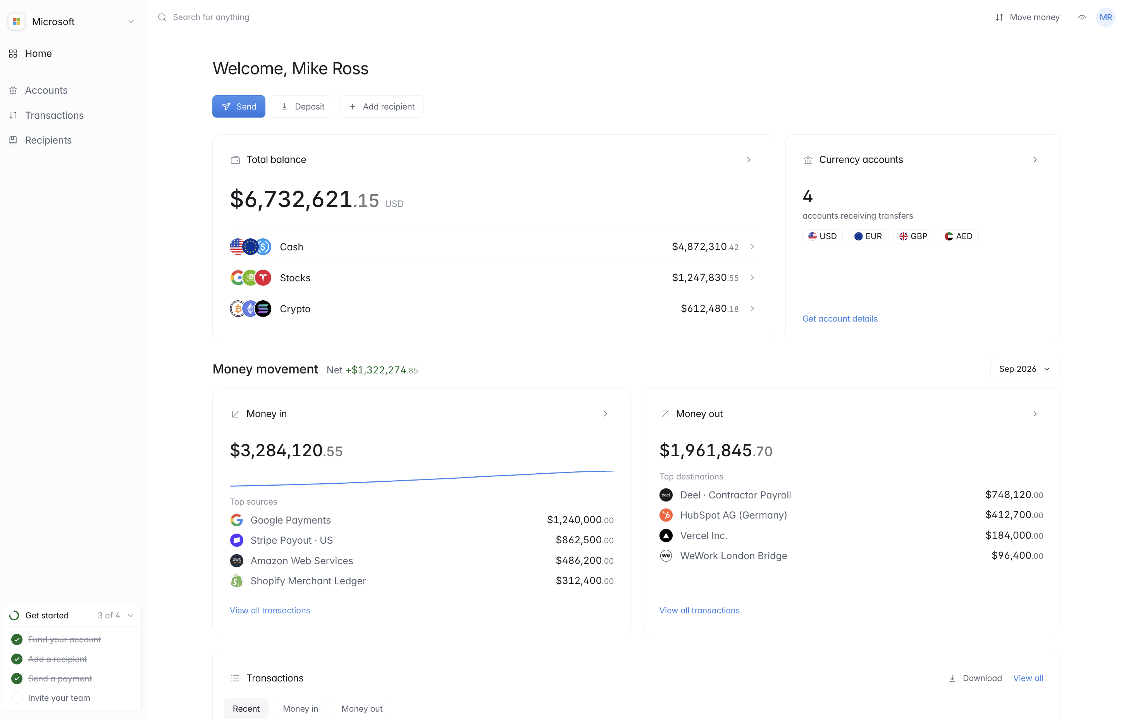Image resolution: width=1126 pixels, height=719 pixels.
Task: Click the Microsoft logo icon
Action: click(x=16, y=21)
